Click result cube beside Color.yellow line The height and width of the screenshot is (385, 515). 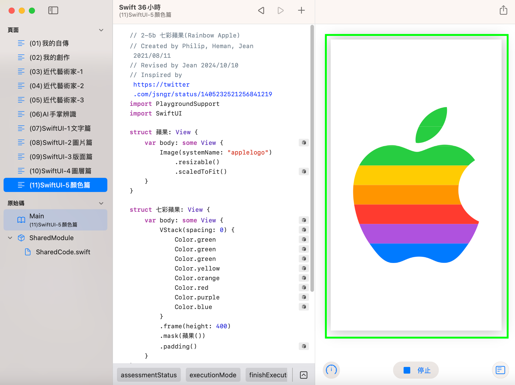(x=304, y=268)
